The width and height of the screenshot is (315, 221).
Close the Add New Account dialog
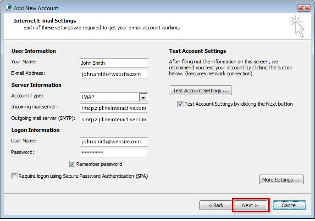pyautogui.click(x=304, y=8)
